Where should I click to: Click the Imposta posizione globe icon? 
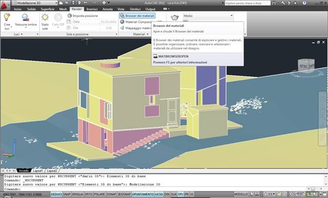70,16
